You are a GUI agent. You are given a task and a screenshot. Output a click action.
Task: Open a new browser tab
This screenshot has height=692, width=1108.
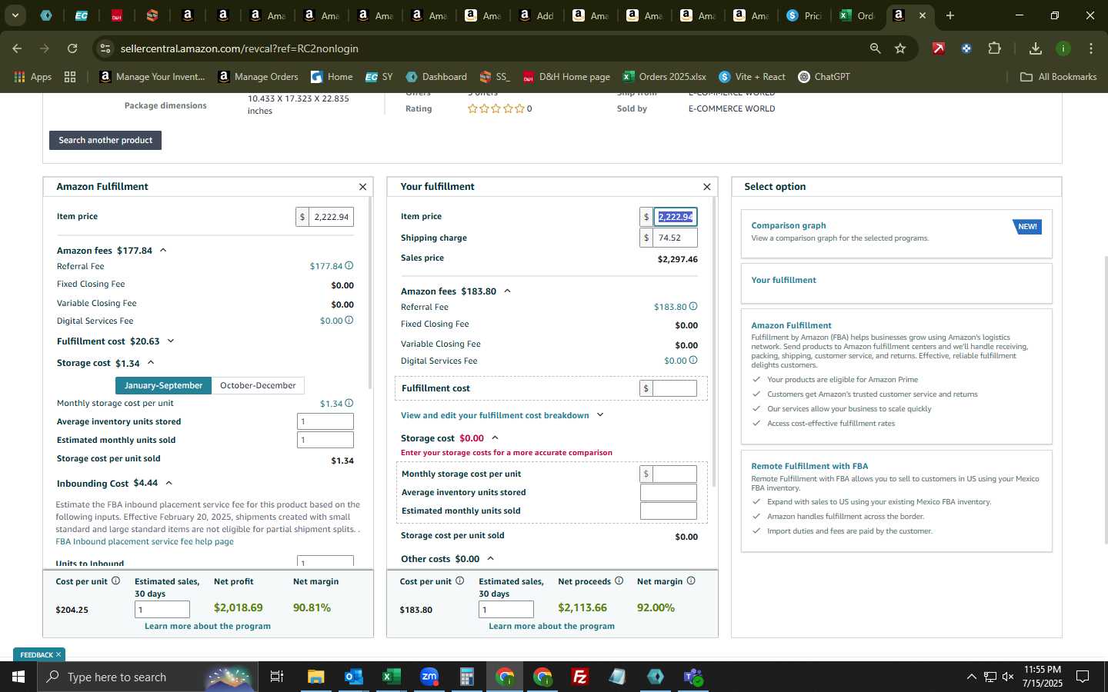click(950, 15)
